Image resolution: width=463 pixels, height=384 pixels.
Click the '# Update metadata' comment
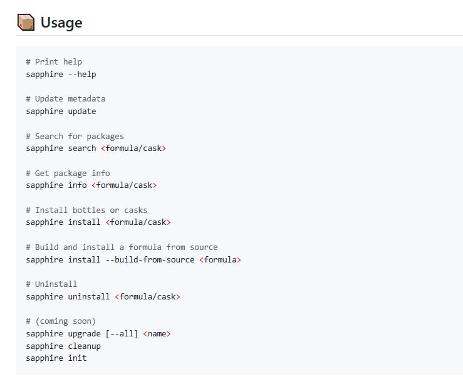pyautogui.click(x=66, y=99)
